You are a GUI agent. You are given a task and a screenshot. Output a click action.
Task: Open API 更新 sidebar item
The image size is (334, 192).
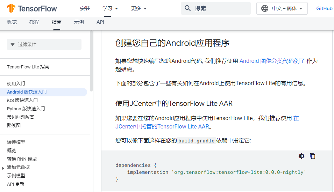pyautogui.click(x=15, y=184)
